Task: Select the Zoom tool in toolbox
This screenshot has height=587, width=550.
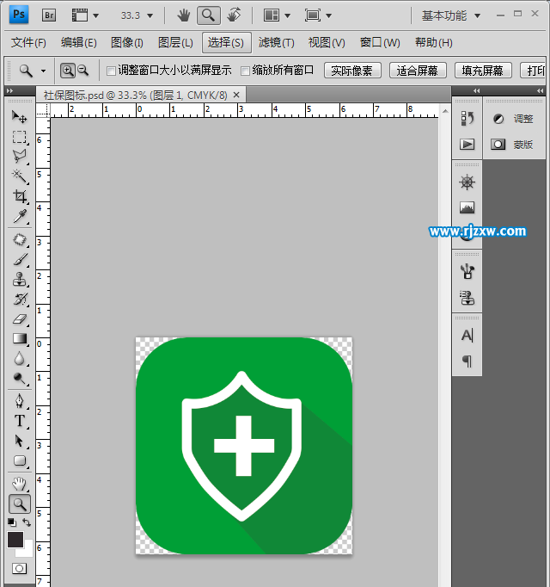Action: (20, 504)
